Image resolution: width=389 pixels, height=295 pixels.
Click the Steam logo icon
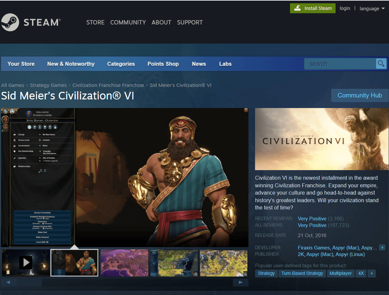pyautogui.click(x=10, y=22)
